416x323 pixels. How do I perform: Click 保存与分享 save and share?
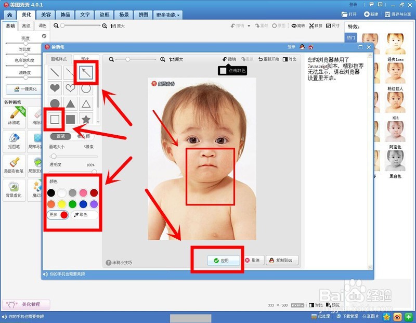coord(398,15)
